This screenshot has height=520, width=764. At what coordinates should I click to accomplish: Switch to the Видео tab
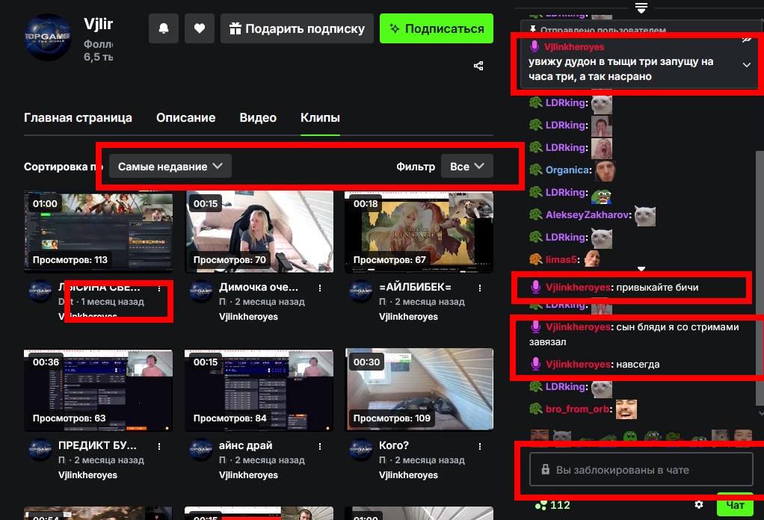point(258,118)
